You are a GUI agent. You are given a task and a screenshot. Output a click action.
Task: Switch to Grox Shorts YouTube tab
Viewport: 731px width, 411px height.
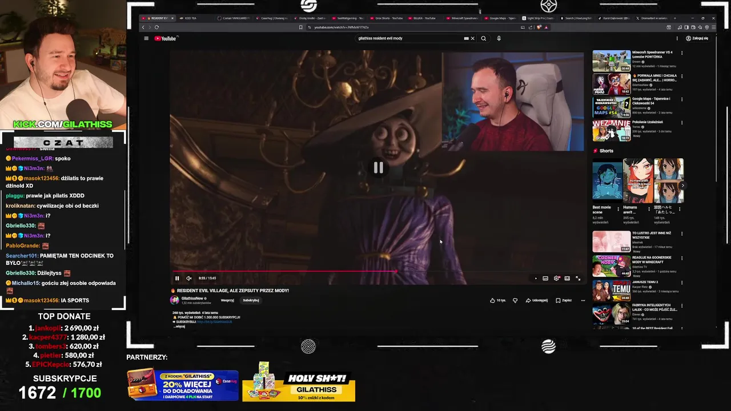tap(387, 18)
